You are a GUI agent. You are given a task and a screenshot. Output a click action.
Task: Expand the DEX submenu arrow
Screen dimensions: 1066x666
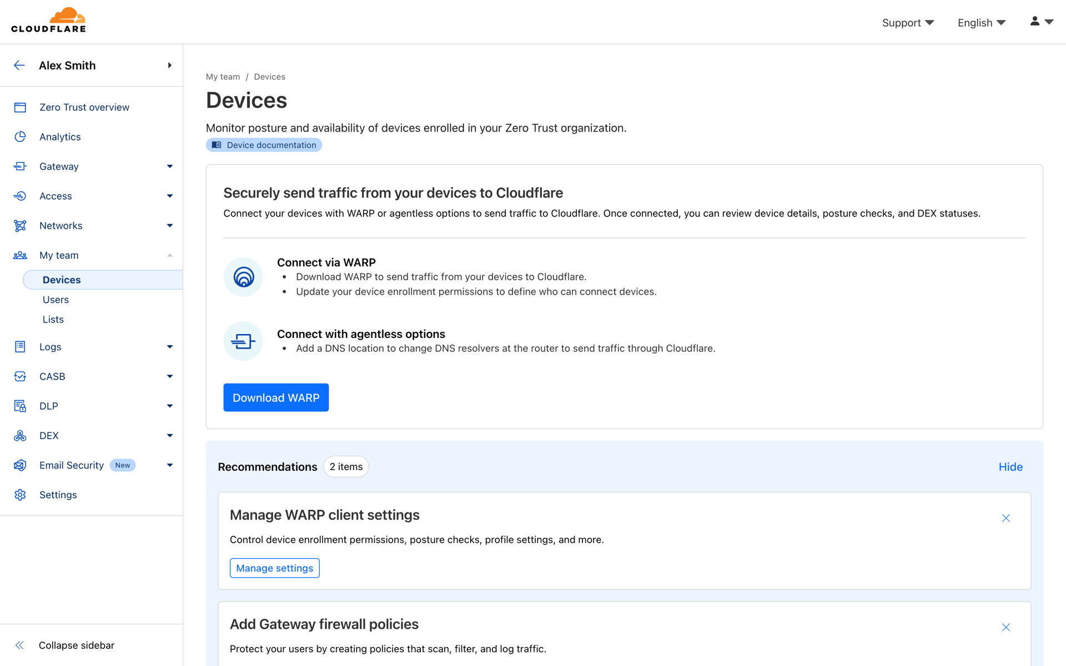pos(170,436)
